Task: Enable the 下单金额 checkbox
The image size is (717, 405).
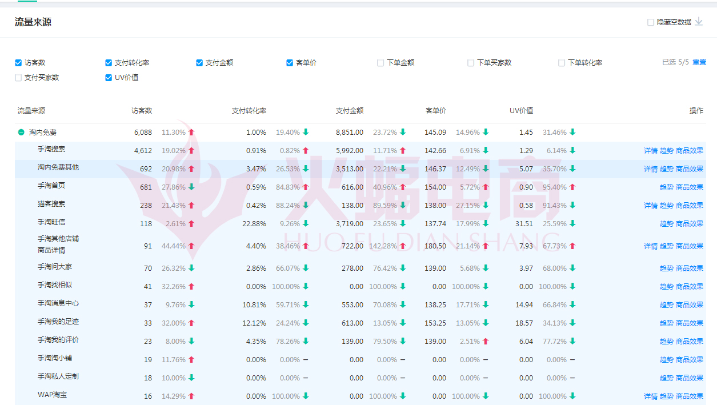Action: pos(380,63)
